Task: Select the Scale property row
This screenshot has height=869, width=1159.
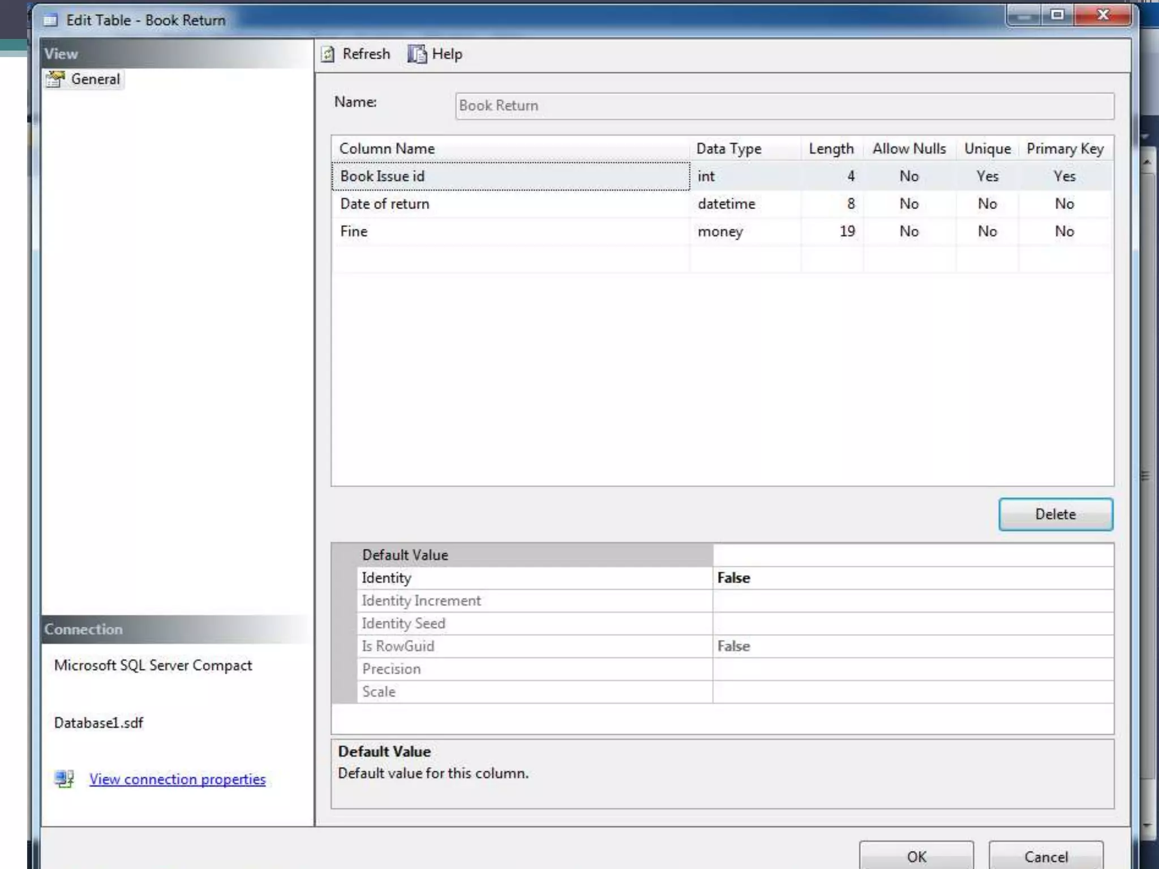Action: pyautogui.click(x=535, y=692)
